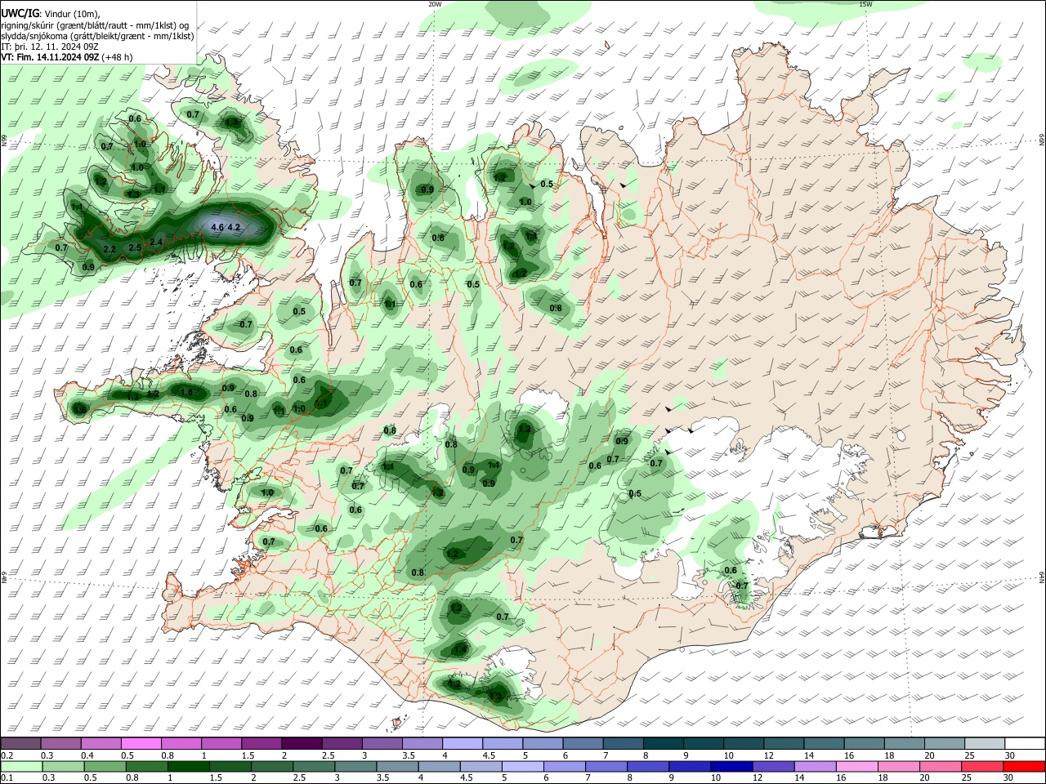The height and width of the screenshot is (784, 1046).
Task: Select the darkest green swatch labeled 1 in lower legend
Action: click(187, 766)
